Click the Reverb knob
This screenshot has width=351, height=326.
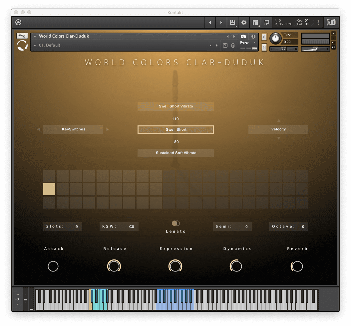tap(297, 266)
